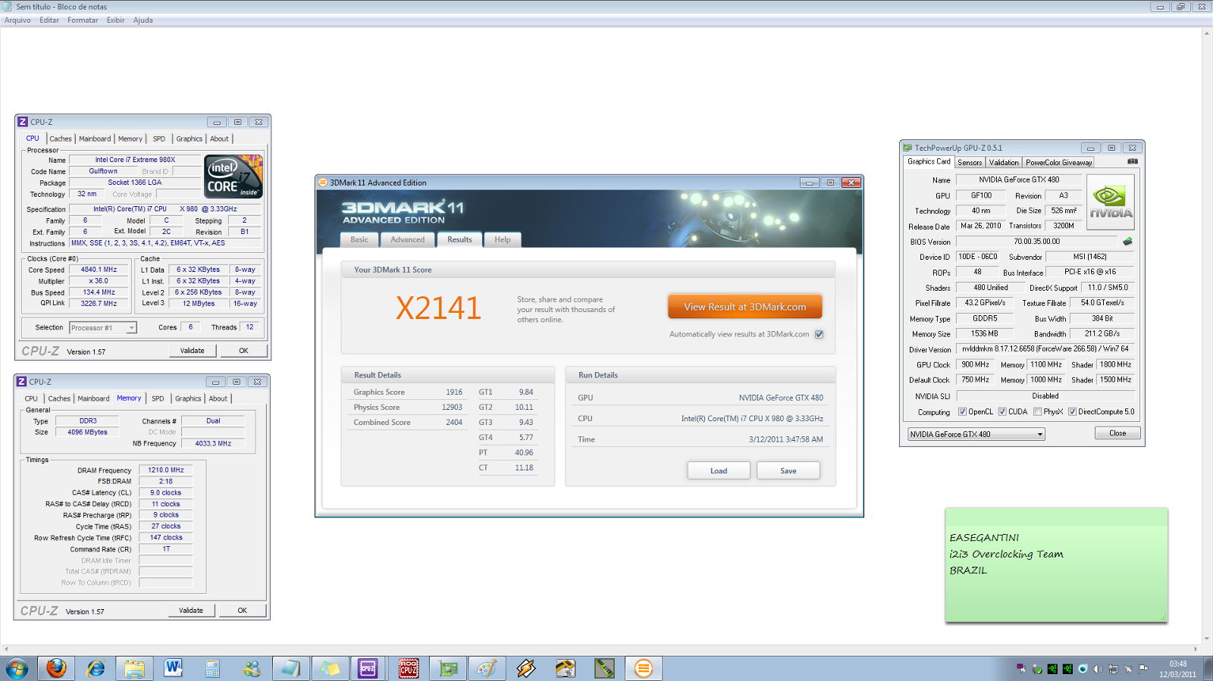Click the Windows Start orb
The height and width of the screenshot is (681, 1213).
pos(17,668)
